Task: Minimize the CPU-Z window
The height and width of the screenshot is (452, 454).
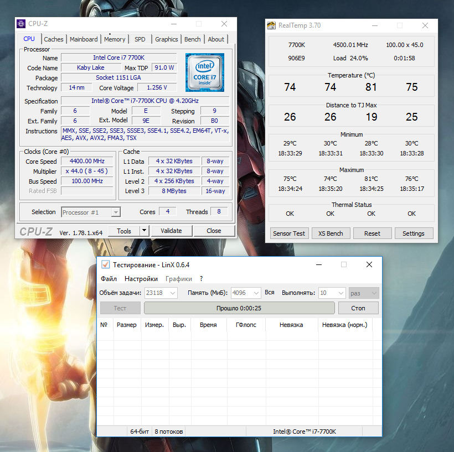Action: pyautogui.click(x=174, y=24)
